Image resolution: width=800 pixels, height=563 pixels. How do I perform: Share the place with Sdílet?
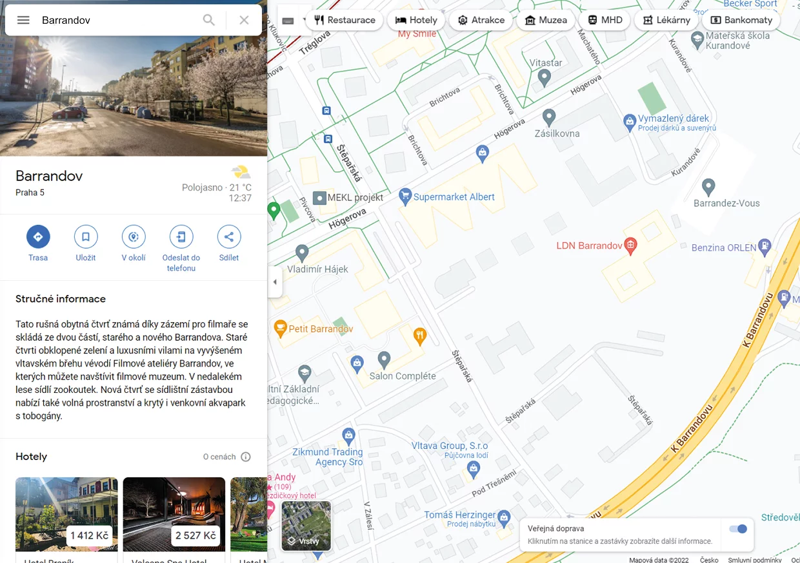click(x=229, y=243)
